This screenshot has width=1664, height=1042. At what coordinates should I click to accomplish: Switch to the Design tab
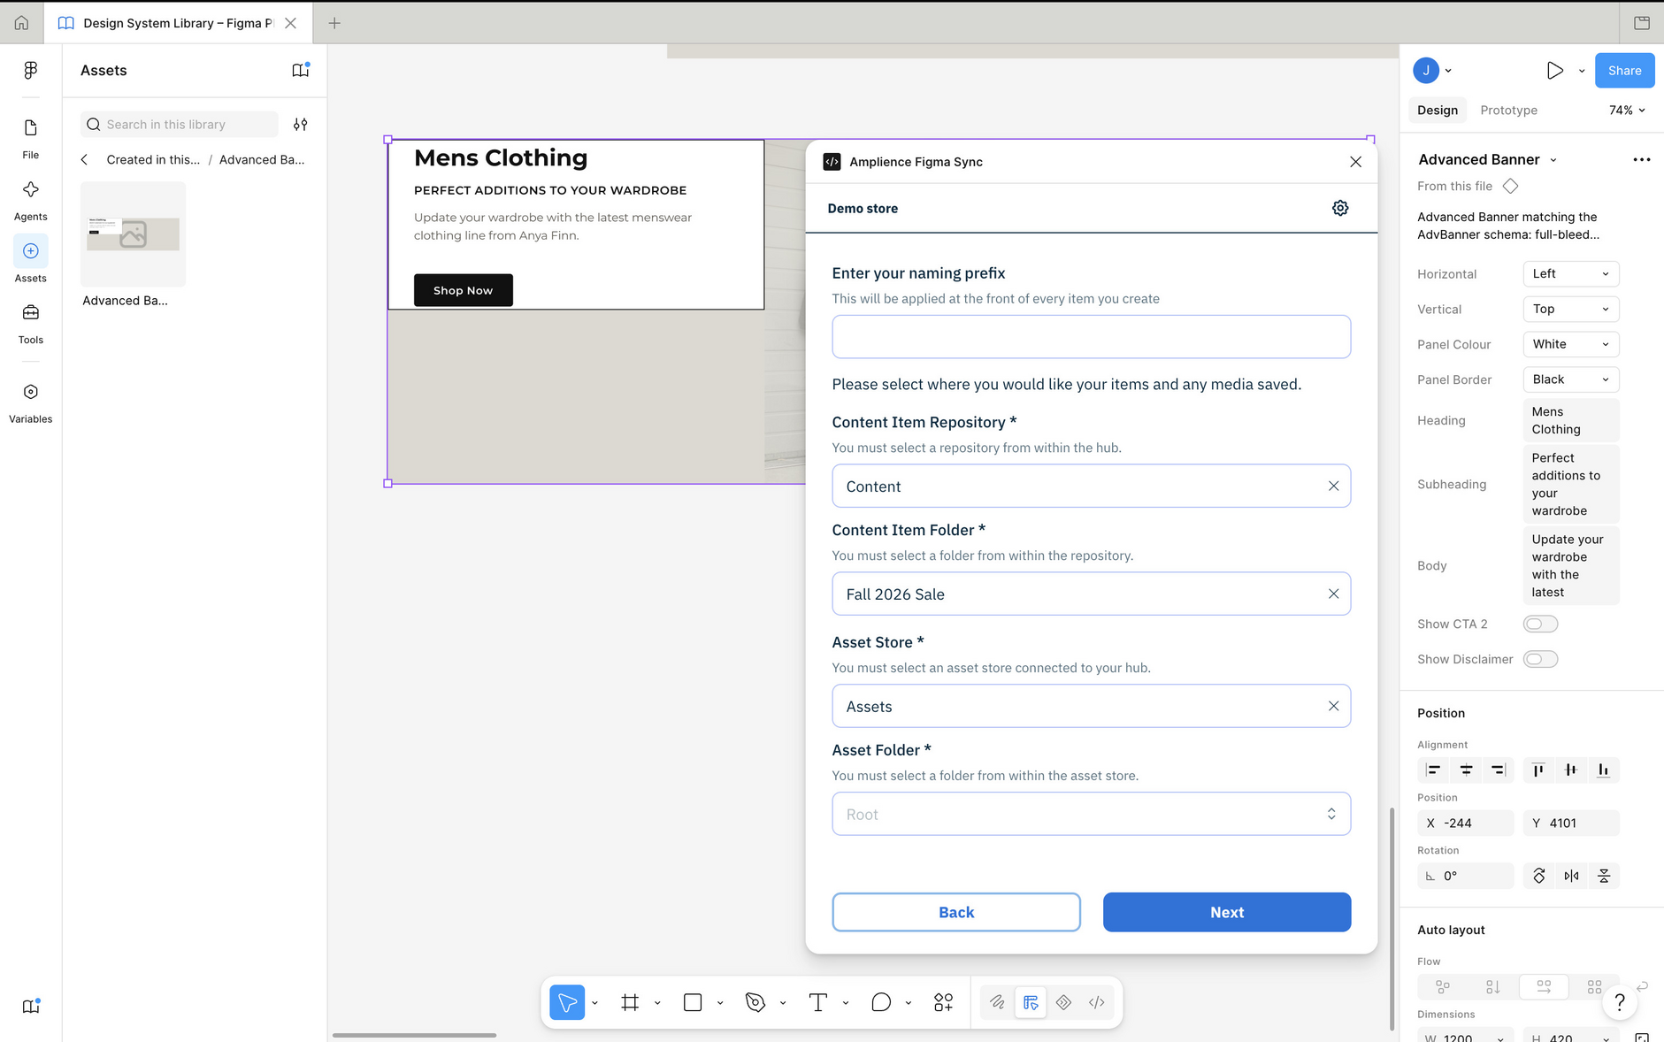(1437, 111)
